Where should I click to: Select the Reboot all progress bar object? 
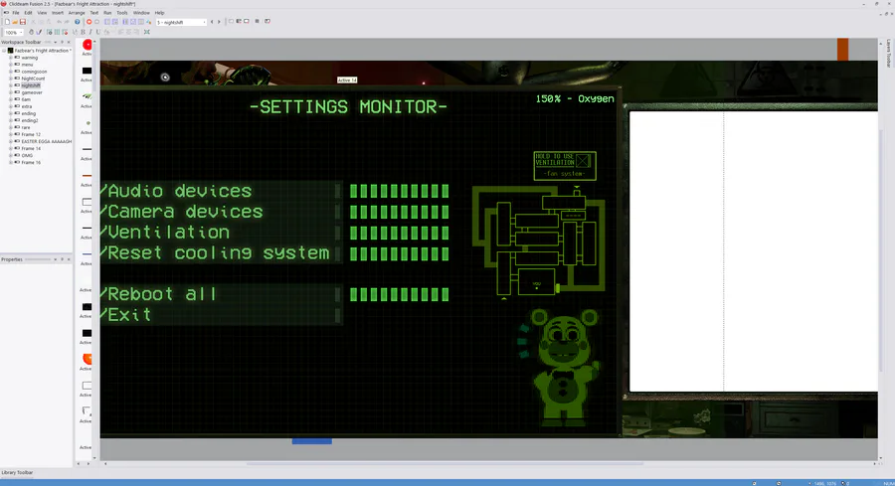tap(399, 294)
